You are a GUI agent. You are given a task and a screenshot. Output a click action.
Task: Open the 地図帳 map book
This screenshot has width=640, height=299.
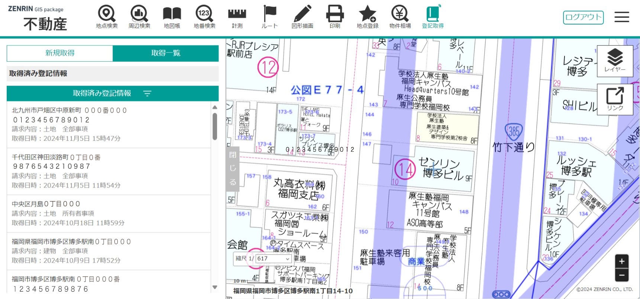(x=172, y=17)
